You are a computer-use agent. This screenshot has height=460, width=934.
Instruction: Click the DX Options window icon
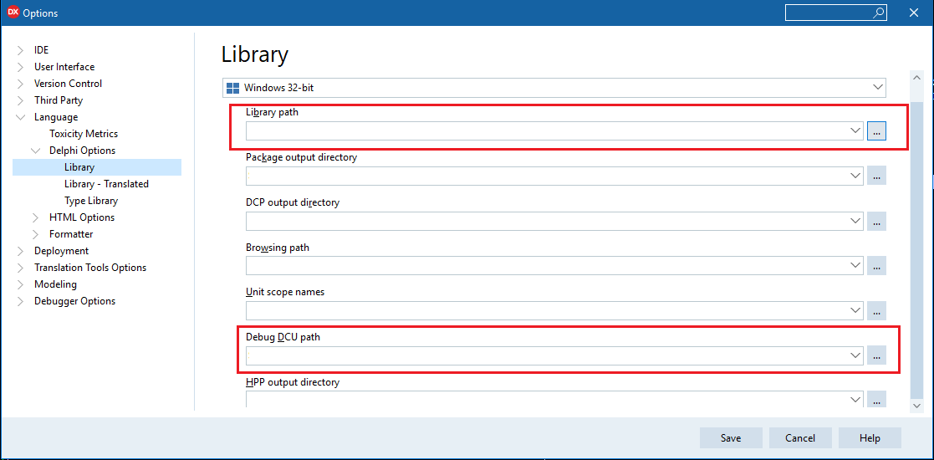tap(13, 13)
